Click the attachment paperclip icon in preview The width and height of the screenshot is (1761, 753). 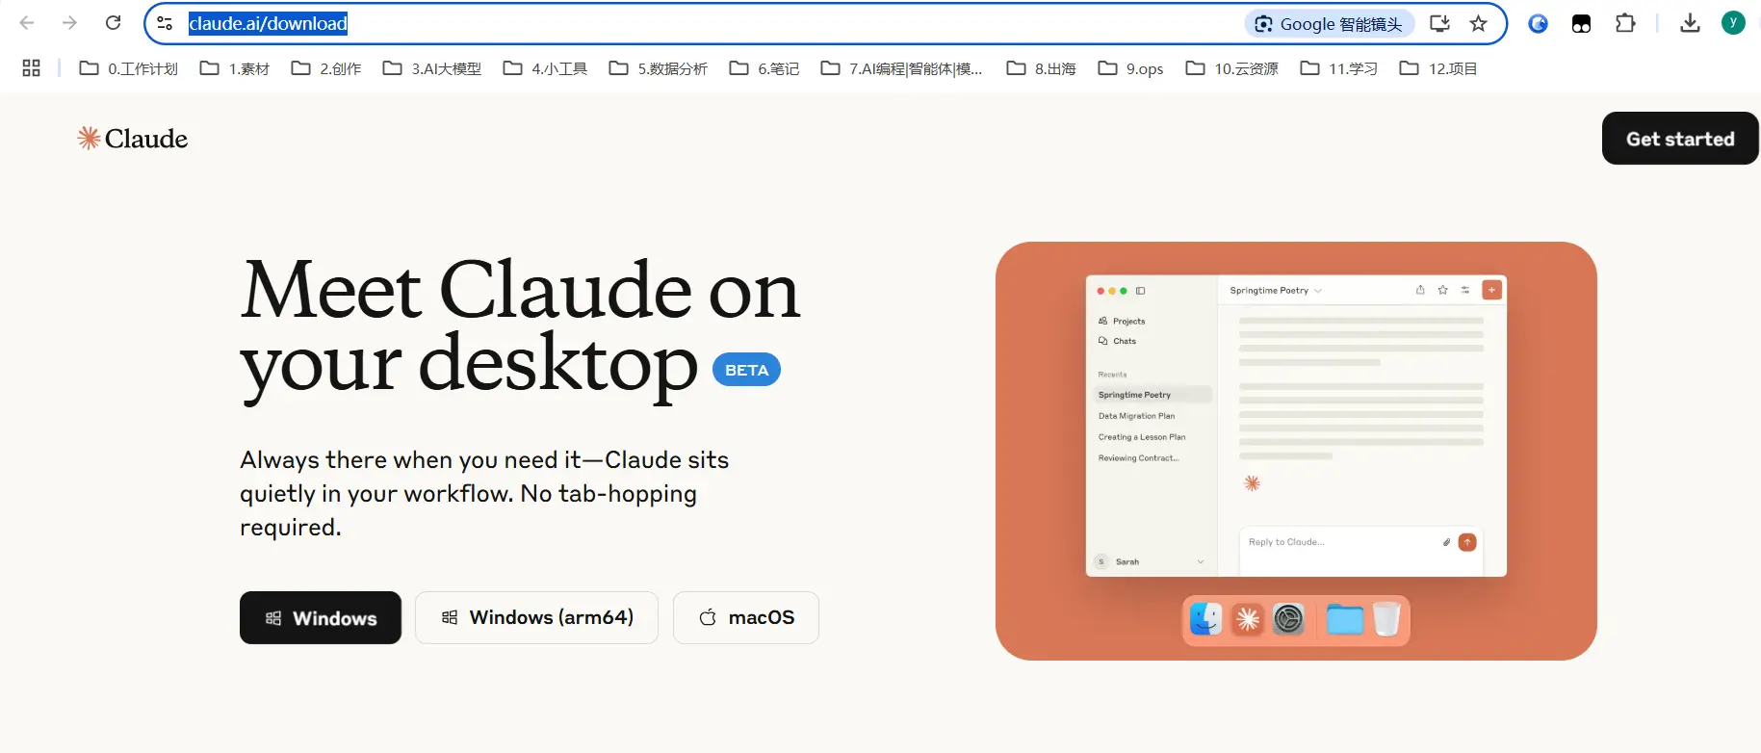pos(1446,542)
